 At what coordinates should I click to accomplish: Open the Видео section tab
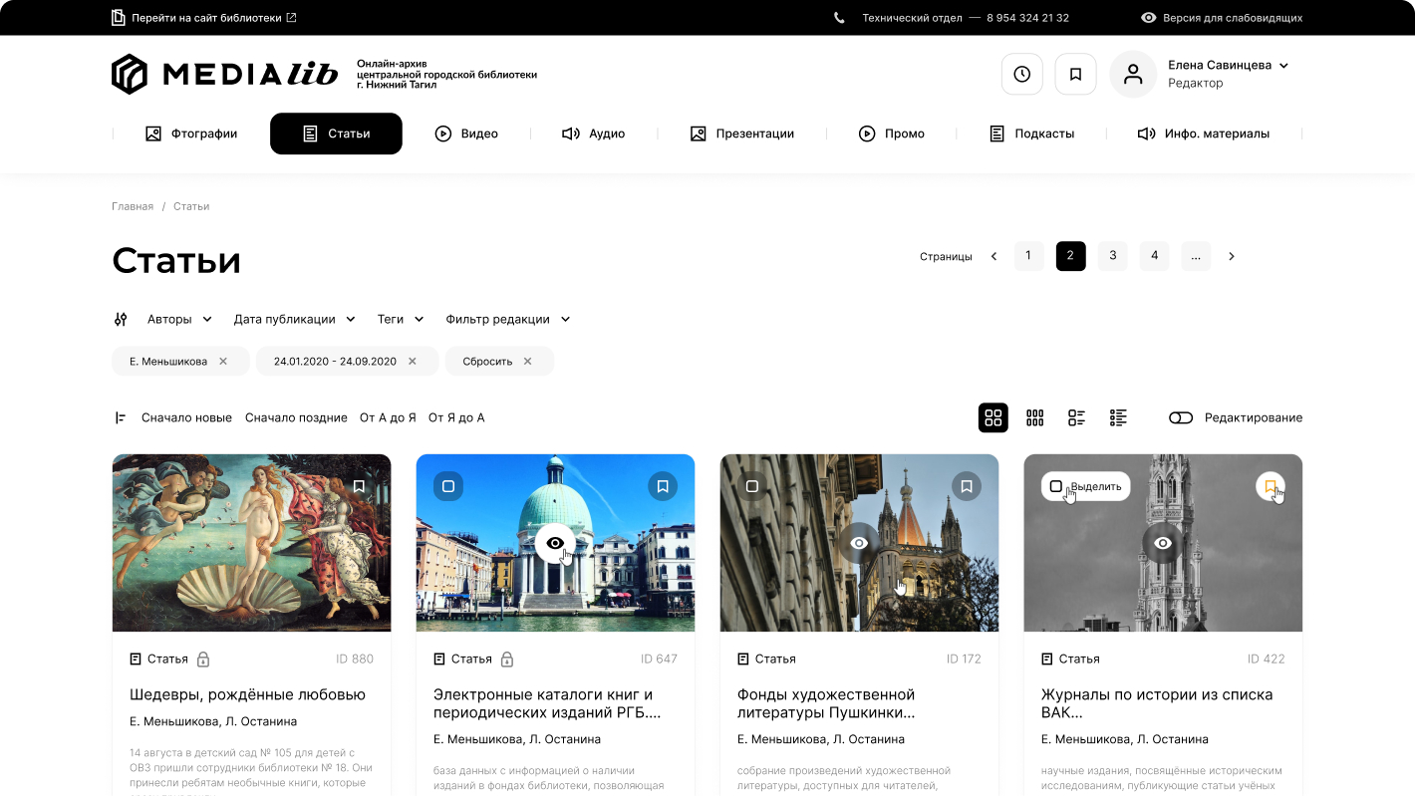pos(466,133)
